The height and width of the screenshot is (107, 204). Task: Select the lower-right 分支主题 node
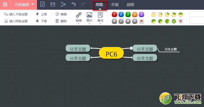pos(145,58)
